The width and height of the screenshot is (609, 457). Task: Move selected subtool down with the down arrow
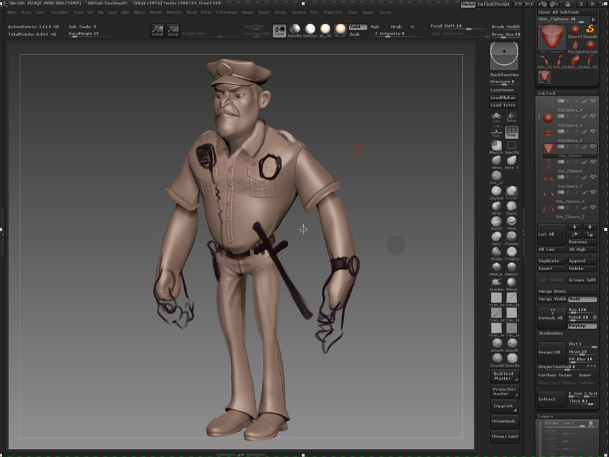point(590,227)
